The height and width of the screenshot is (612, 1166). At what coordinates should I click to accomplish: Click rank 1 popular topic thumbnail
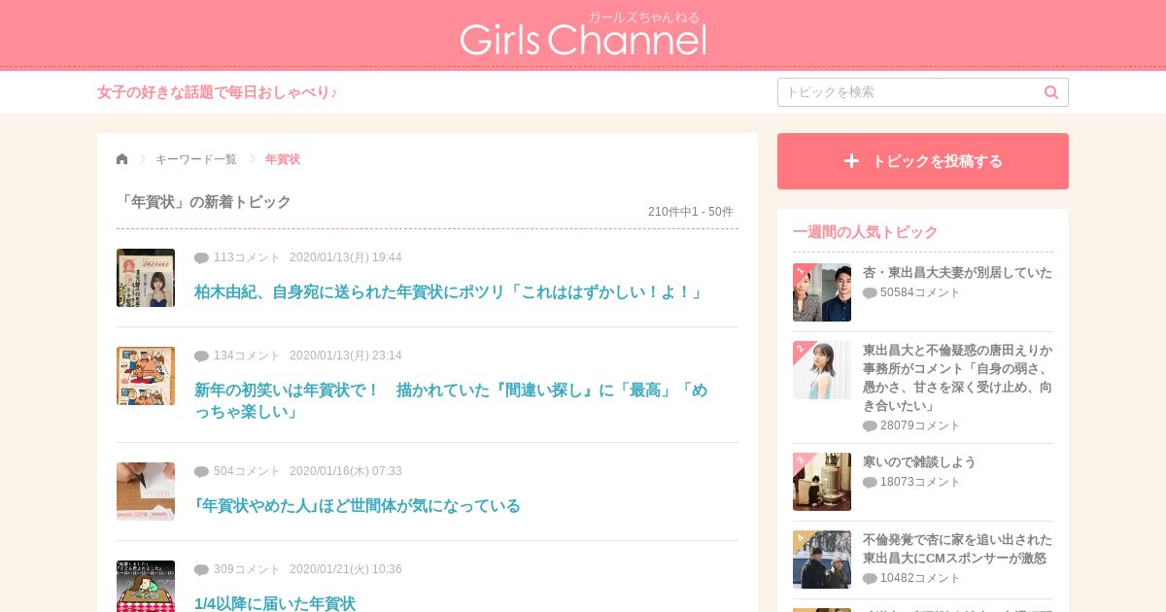pos(822,292)
